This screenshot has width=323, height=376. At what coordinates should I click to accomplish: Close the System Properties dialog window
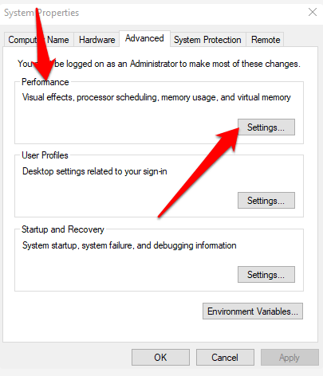[313, 12]
